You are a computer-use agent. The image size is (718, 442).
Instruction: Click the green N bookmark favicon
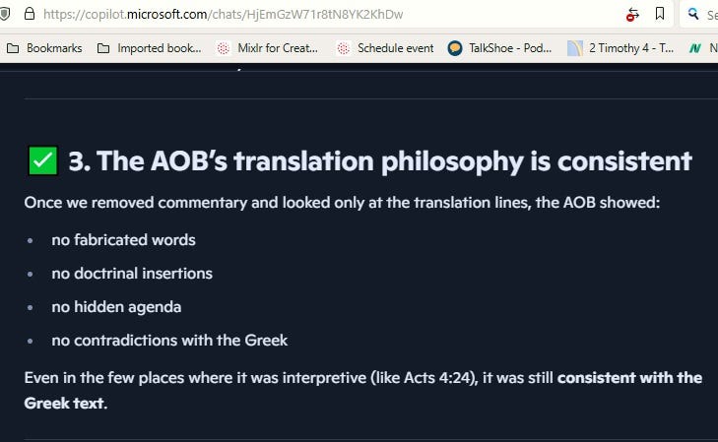(695, 48)
